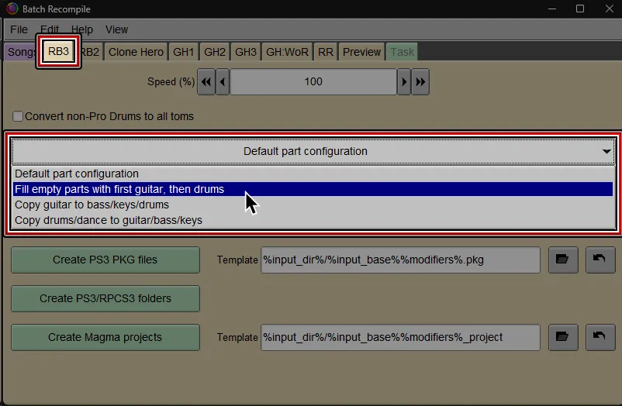The image size is (622, 406).
Task: Edit the PKG template path field
Action: [x=400, y=260]
